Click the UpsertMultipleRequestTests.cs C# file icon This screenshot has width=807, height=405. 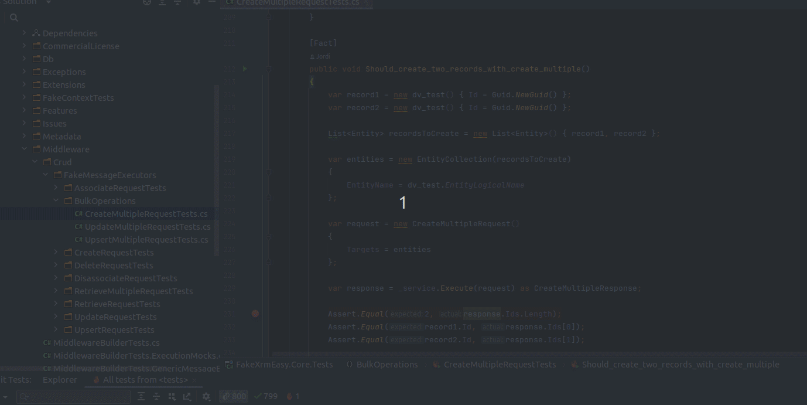(x=78, y=240)
